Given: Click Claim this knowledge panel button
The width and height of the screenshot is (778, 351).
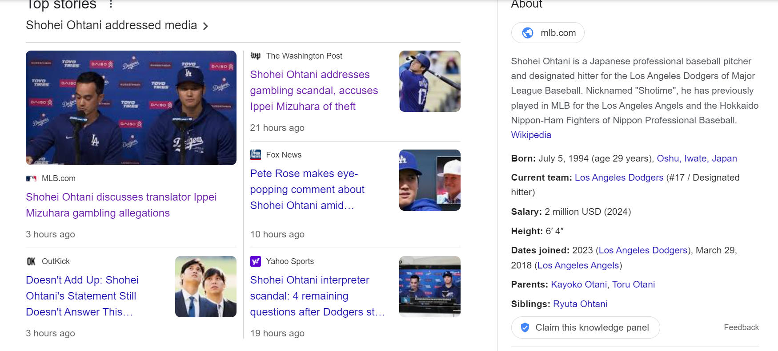Looking at the screenshot, I should click(586, 327).
